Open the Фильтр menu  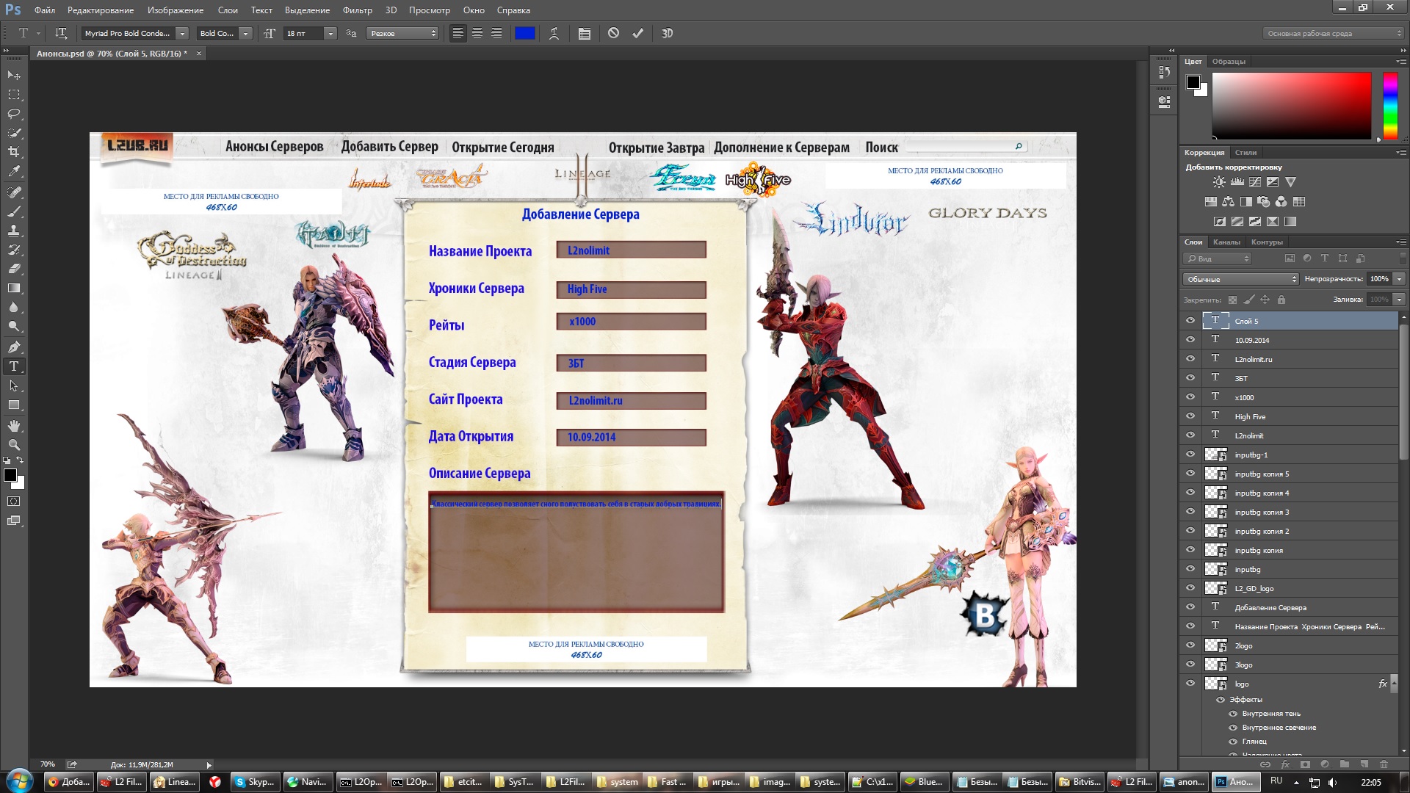tap(357, 10)
